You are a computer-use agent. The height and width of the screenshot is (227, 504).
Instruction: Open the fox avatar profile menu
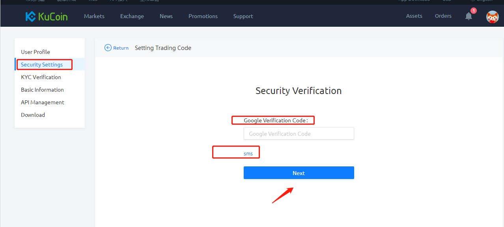[x=492, y=17]
